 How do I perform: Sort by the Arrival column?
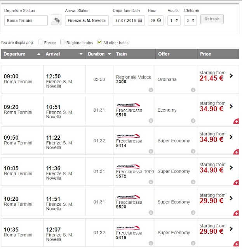tap(64, 54)
